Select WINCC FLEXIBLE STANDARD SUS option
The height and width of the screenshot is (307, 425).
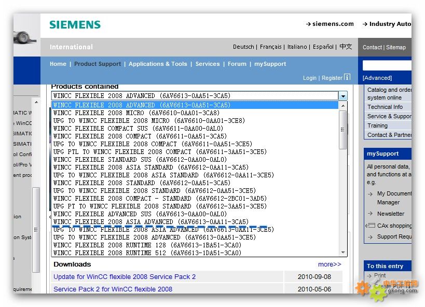[x=195, y=160]
